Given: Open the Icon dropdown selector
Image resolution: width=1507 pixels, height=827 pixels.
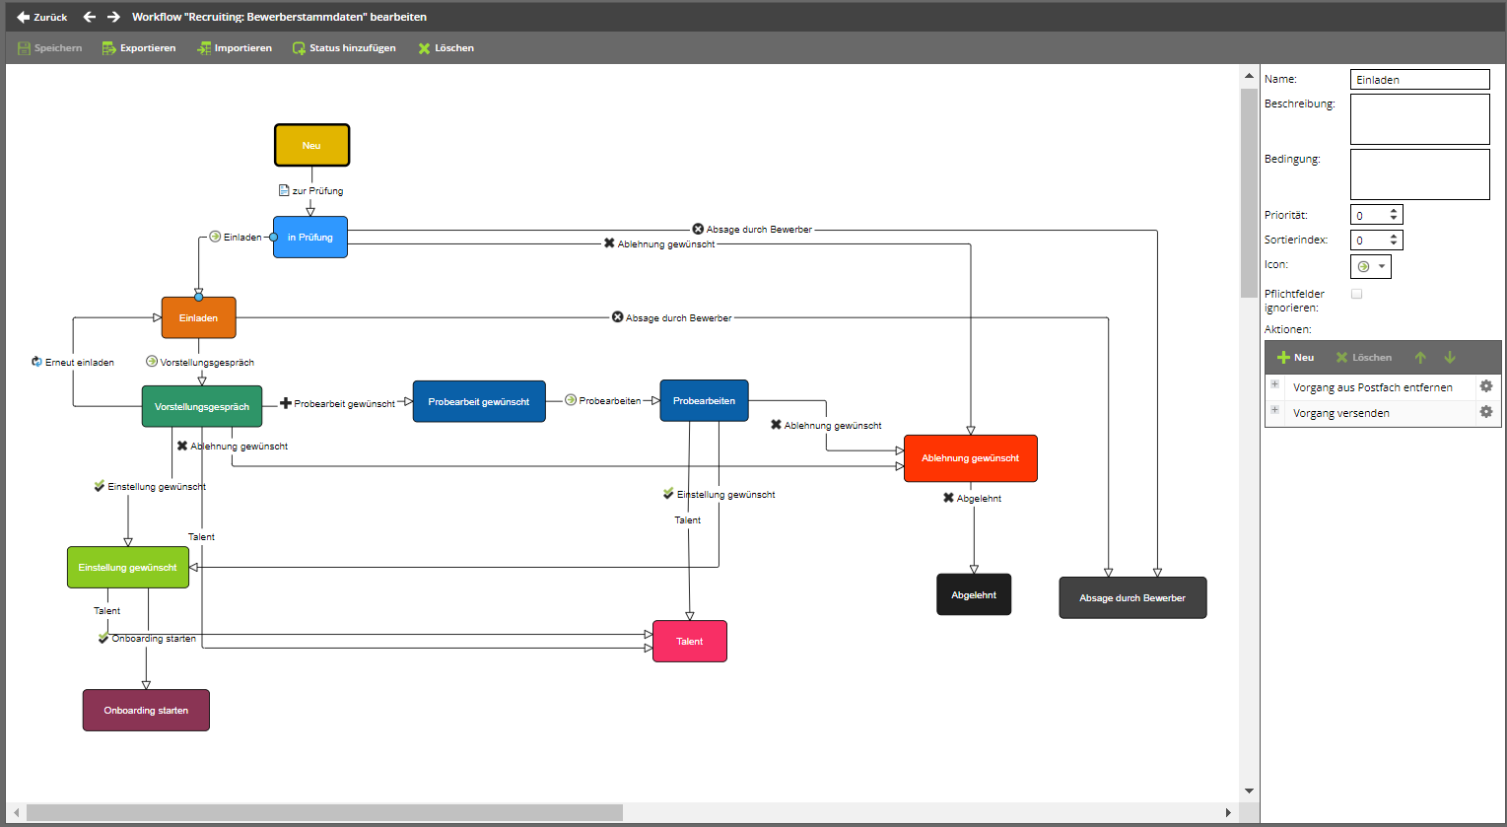Looking at the screenshot, I should [x=1371, y=266].
